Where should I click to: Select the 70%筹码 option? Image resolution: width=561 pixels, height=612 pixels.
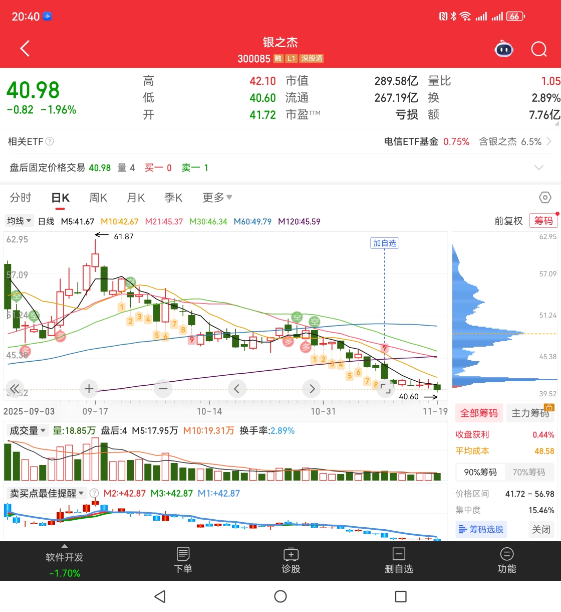click(528, 472)
